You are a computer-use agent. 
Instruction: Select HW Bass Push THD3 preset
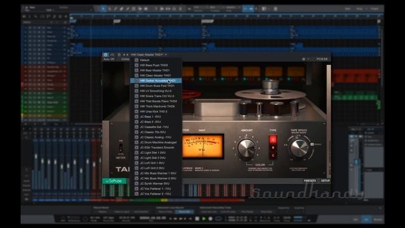156,65
